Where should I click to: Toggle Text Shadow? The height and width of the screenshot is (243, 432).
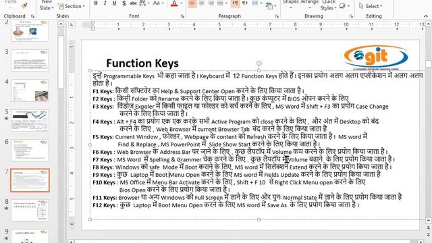point(124,3)
